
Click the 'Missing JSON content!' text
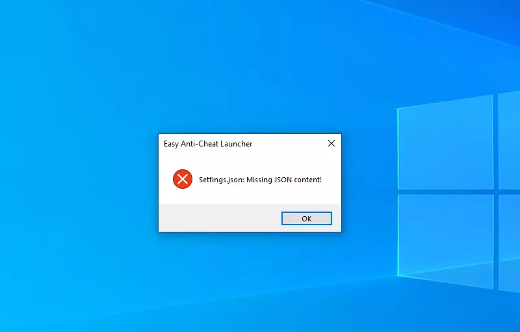[284, 180]
